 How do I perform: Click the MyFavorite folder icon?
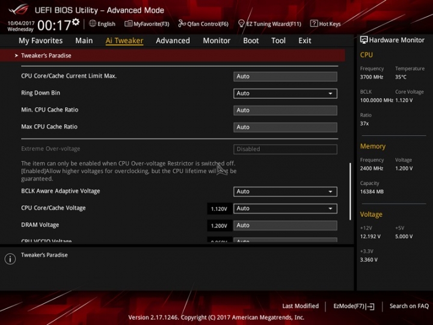pyautogui.click(x=128, y=23)
